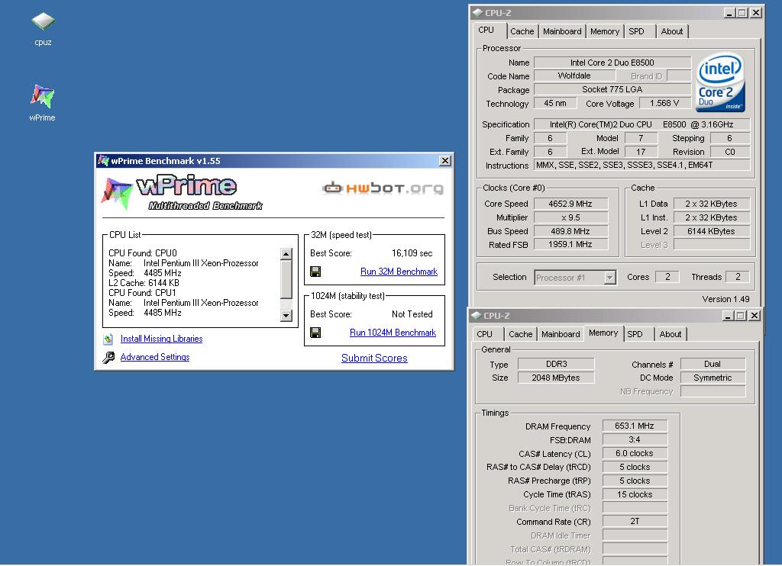This screenshot has width=782, height=566.
Task: Minimize the upper CPU-Z window
Action: 729,13
